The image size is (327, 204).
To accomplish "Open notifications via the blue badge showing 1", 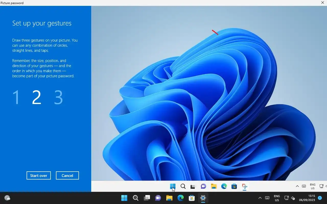I will coord(320,198).
